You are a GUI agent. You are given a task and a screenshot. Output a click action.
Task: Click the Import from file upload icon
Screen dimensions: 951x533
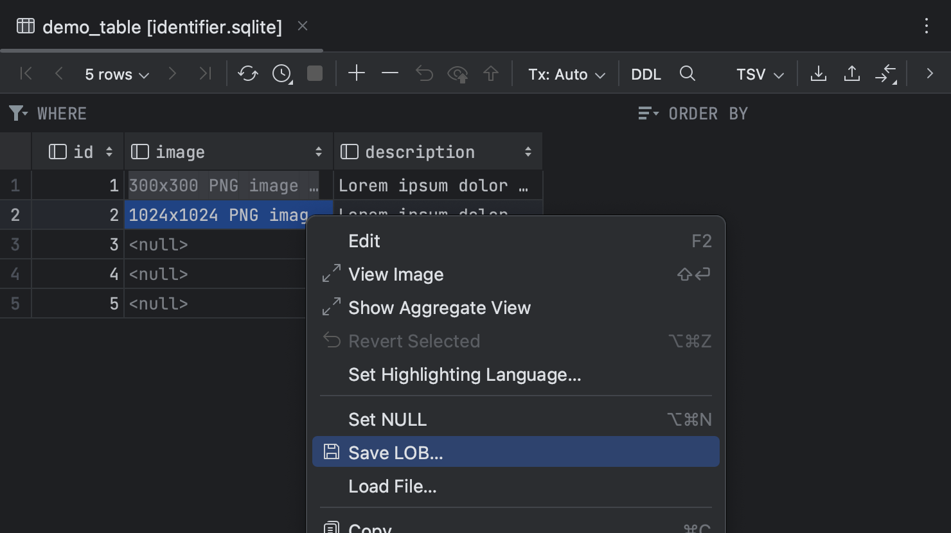pyautogui.click(x=851, y=73)
